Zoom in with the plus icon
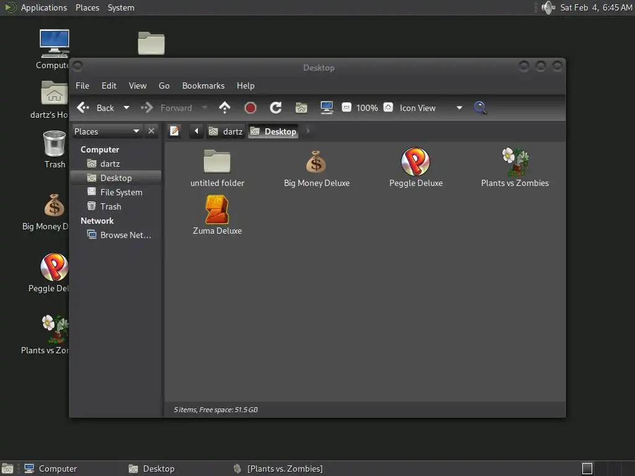The height and width of the screenshot is (476, 635). tap(388, 107)
